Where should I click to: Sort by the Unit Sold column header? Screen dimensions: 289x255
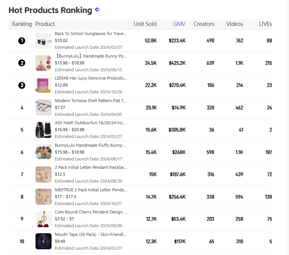[145, 24]
